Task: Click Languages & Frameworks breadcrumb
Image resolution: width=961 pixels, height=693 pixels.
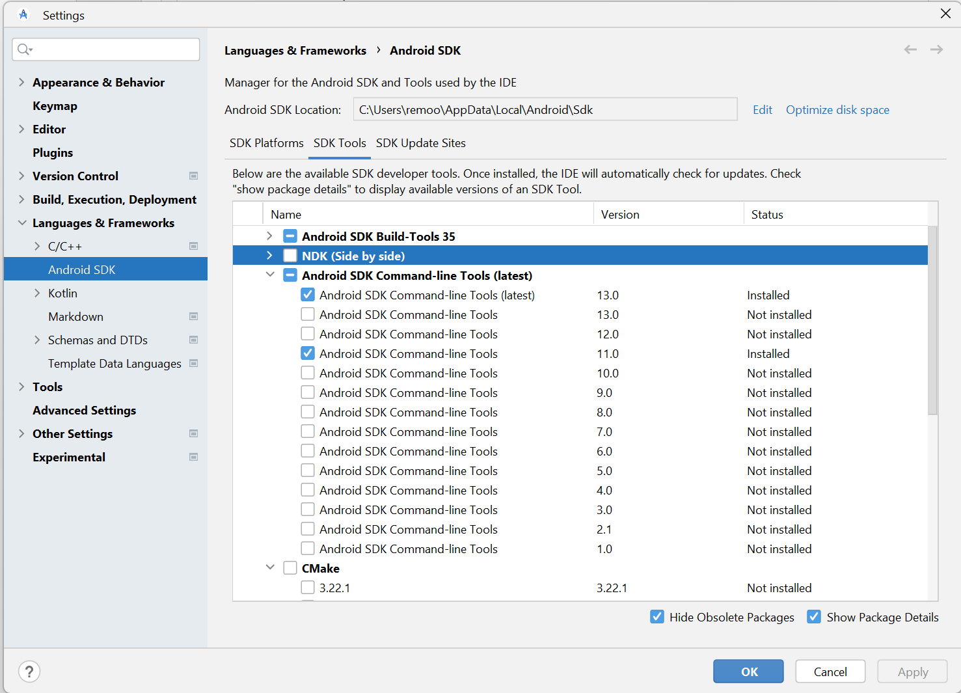Action: tap(295, 51)
